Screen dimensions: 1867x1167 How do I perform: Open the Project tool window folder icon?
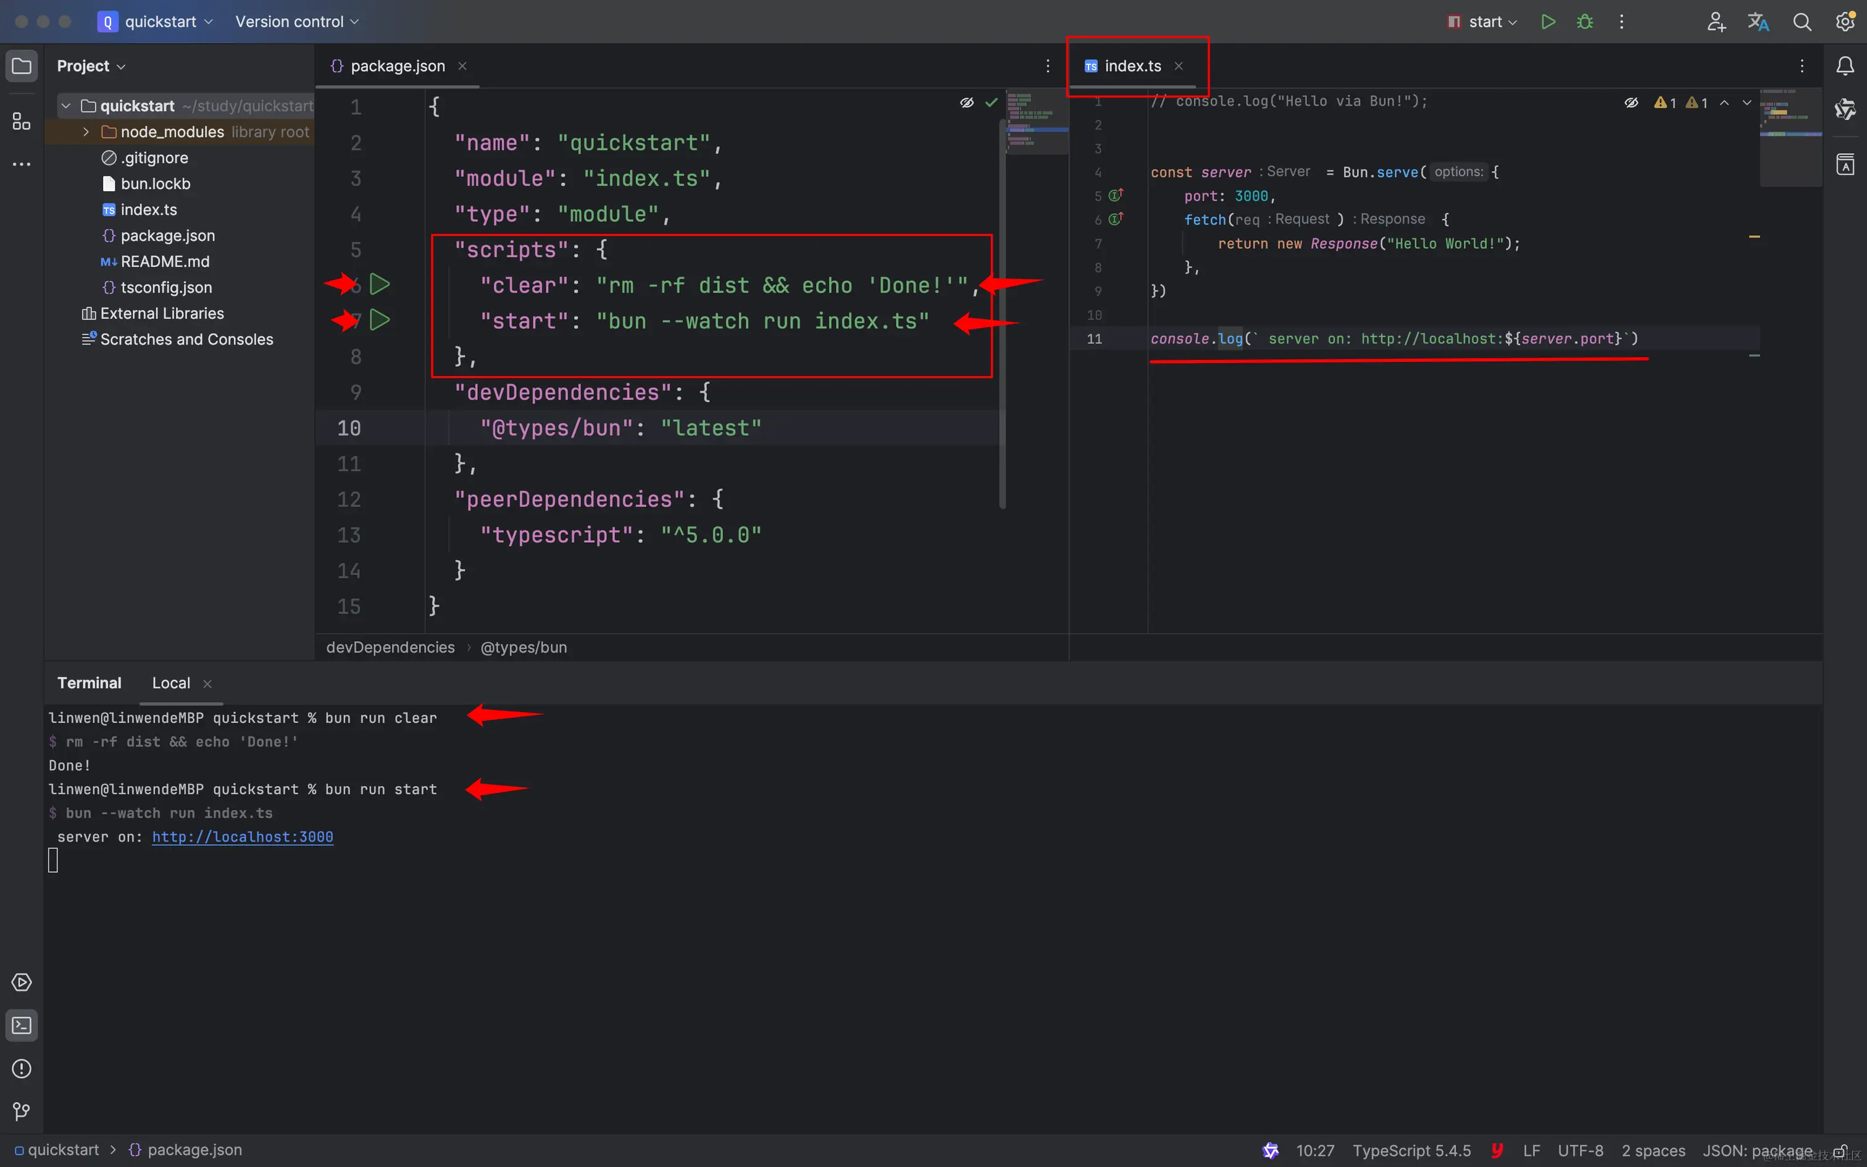(x=22, y=65)
